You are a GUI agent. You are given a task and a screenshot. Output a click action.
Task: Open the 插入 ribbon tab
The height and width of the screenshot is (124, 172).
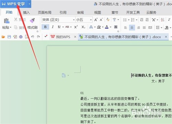[26, 12]
